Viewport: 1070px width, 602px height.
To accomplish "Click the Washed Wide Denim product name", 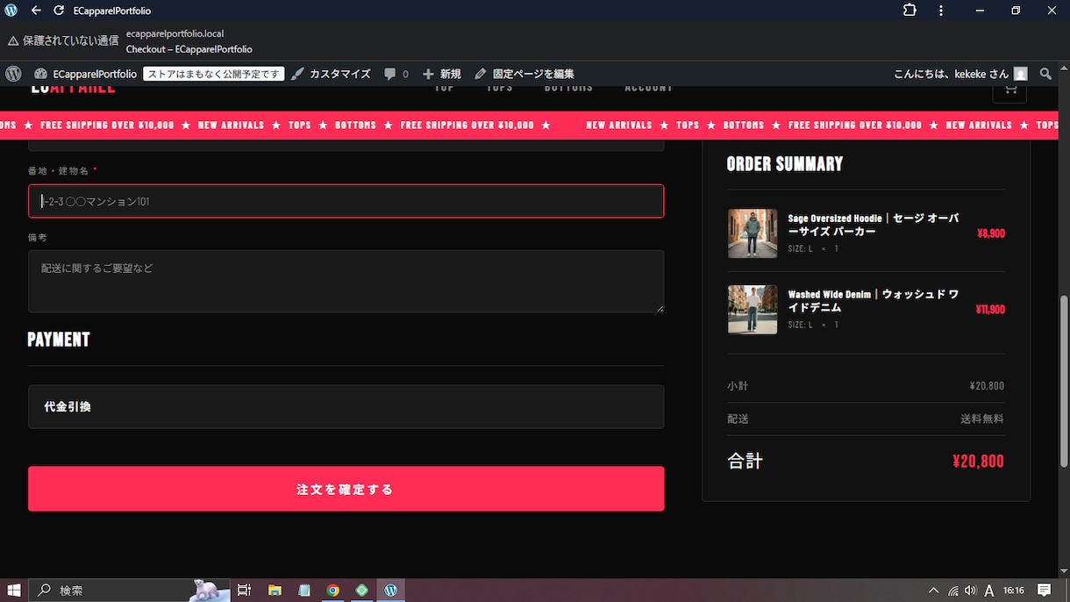I will (874, 301).
